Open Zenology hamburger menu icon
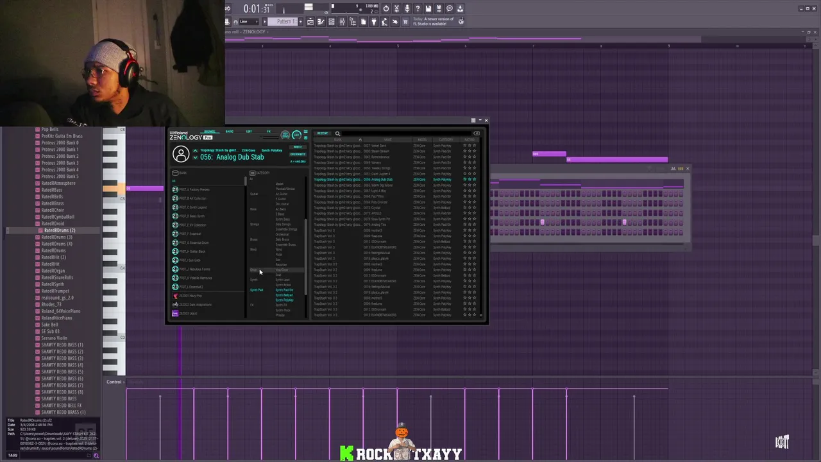 [306, 132]
